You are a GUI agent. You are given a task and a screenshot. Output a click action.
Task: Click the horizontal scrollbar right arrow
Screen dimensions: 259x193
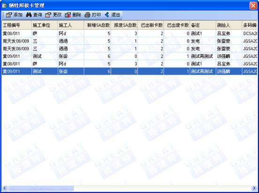pyautogui.click(x=254, y=188)
